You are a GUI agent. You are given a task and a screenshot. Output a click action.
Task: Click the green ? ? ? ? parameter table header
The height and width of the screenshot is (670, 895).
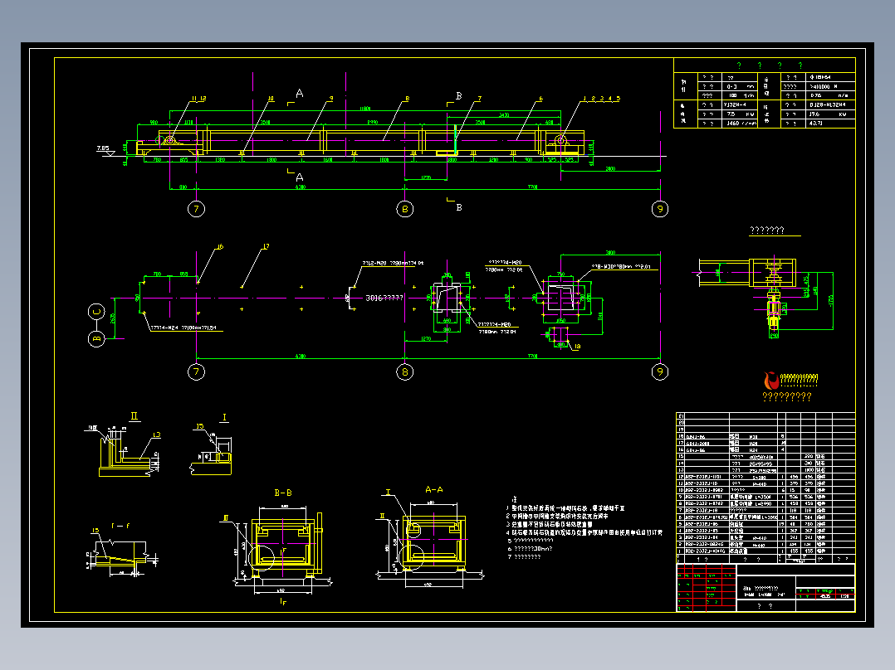click(770, 66)
